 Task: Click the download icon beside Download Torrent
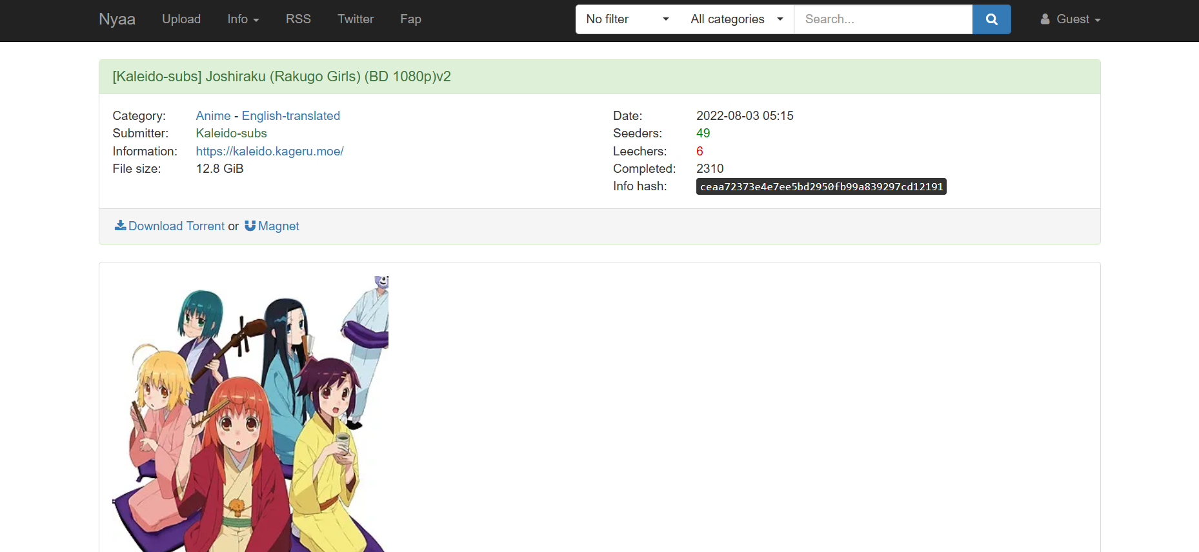[x=121, y=226]
